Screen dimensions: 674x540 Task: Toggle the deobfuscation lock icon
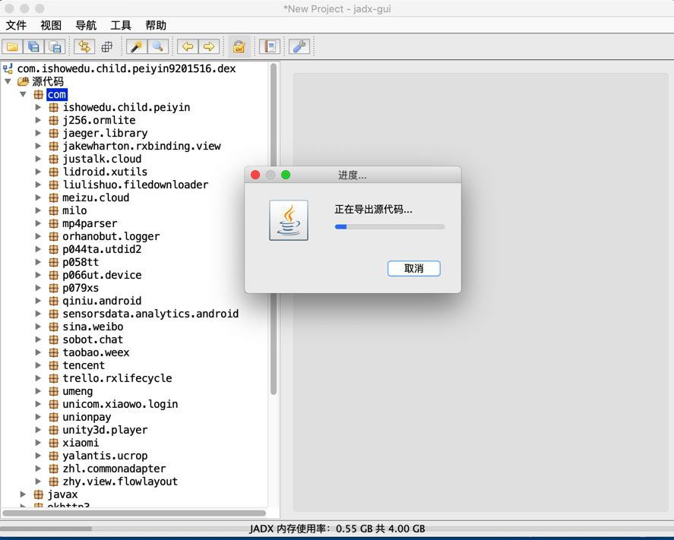239,46
